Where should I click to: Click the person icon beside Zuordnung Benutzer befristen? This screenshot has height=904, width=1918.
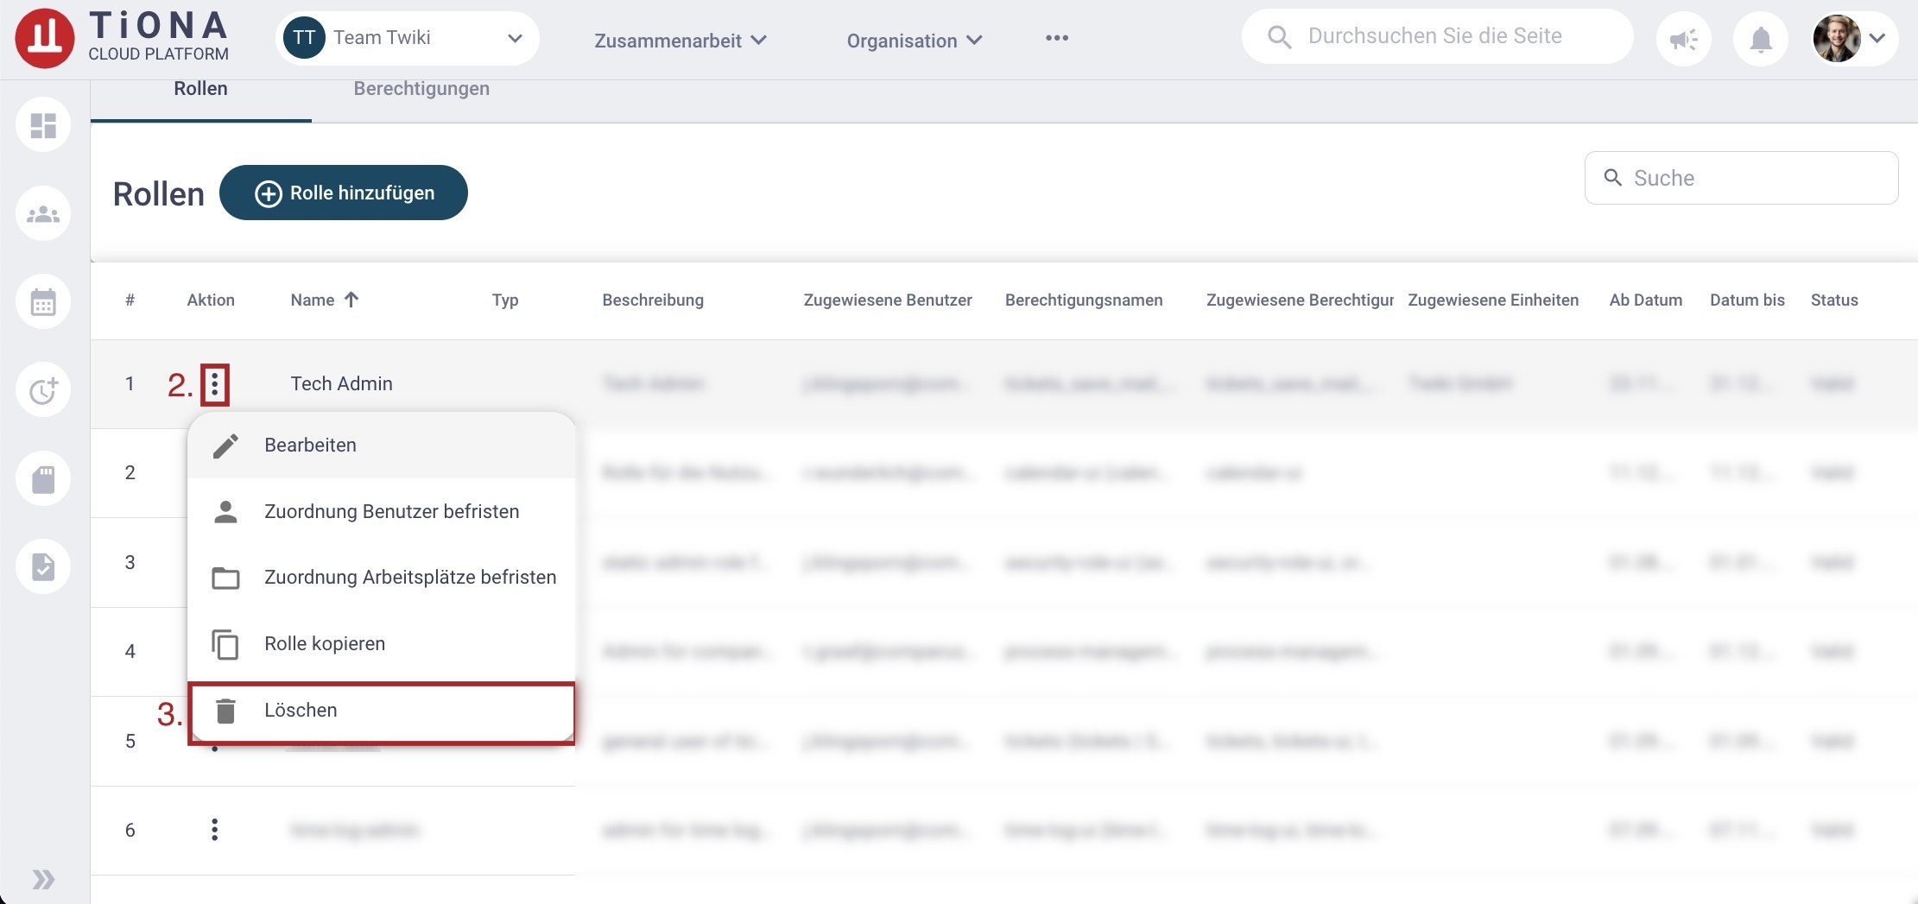[x=225, y=511]
